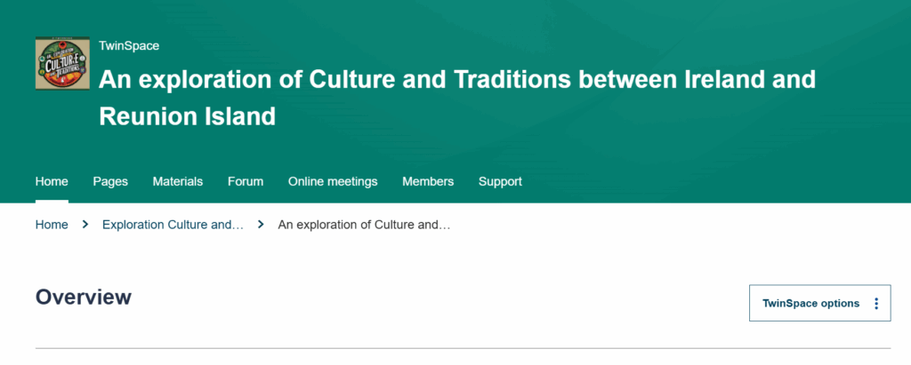Select the Home tab in navigation bar
This screenshot has height=365, width=911.
point(52,181)
